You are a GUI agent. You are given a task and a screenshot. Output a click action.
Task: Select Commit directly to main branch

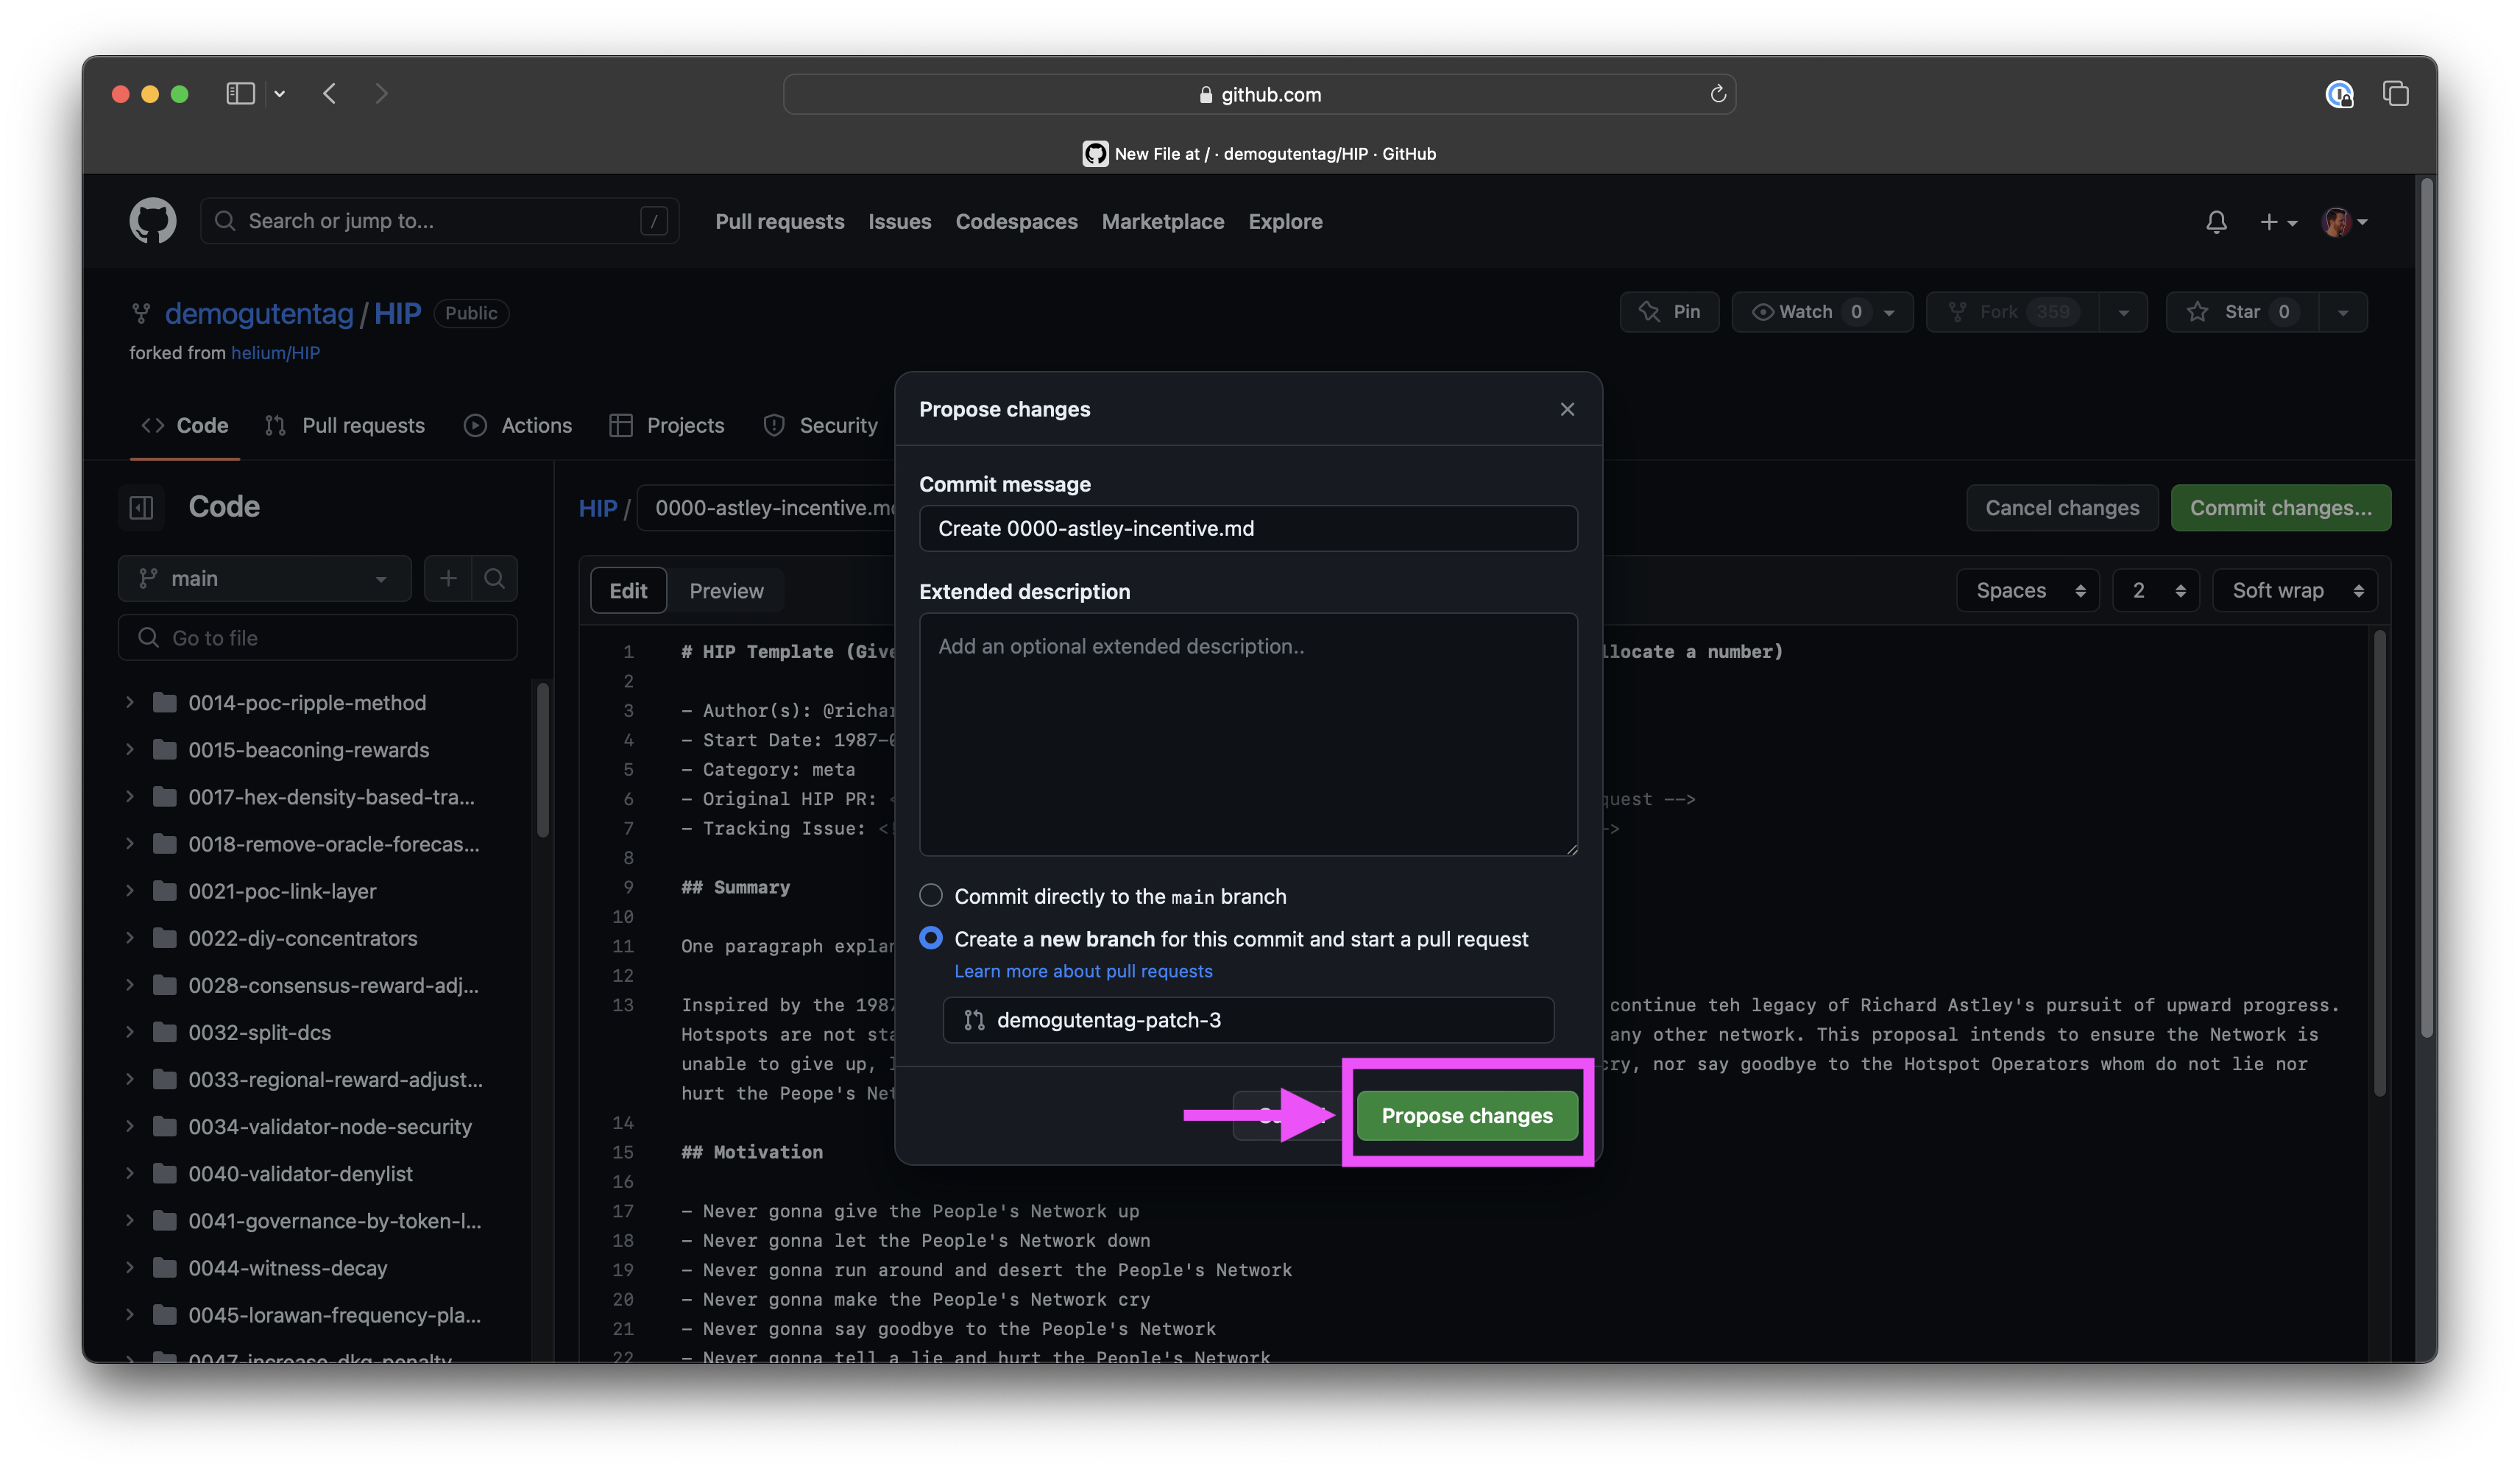[931, 895]
